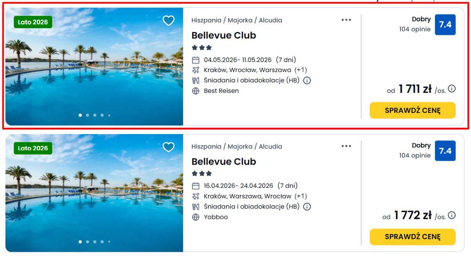Viewport: 471px width, 256px height.
Task: Click the 7.4 rating badge in second offer
Action: tap(445, 151)
